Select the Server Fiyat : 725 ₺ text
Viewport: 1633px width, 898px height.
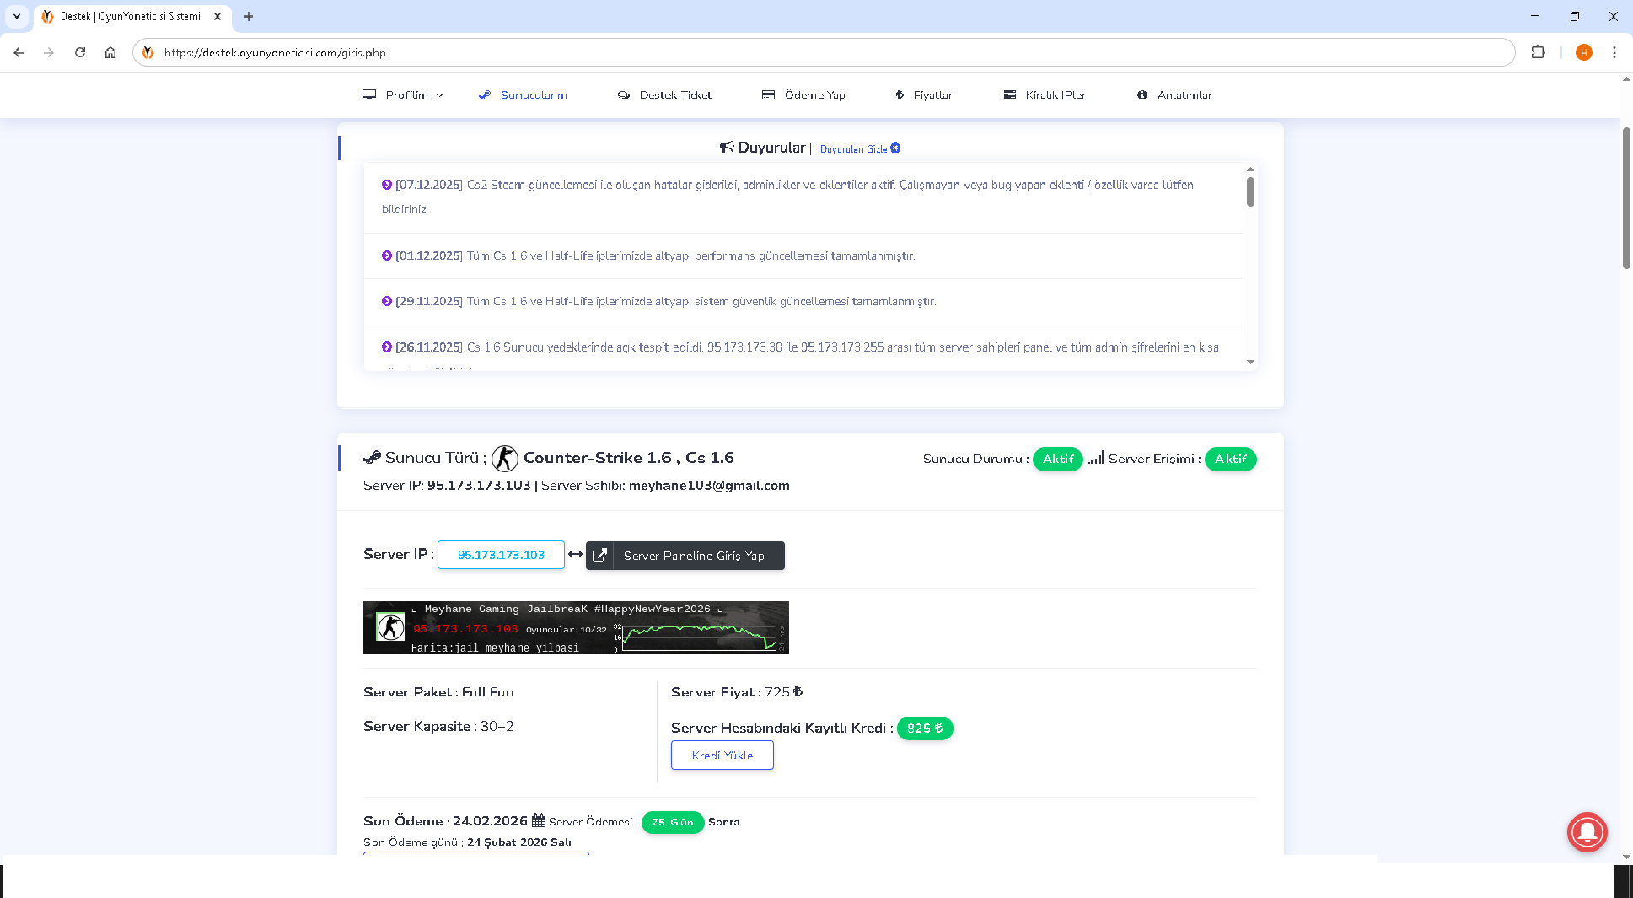coord(738,692)
